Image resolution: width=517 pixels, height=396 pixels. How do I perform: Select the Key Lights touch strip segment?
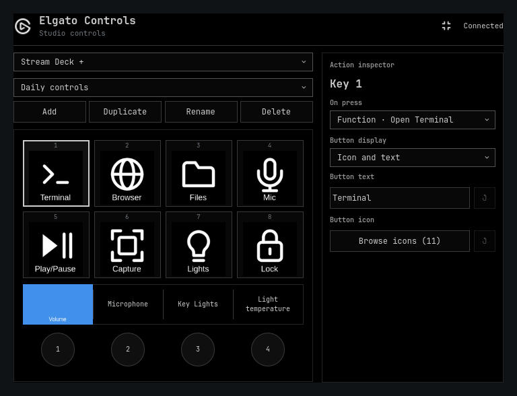[198, 304]
